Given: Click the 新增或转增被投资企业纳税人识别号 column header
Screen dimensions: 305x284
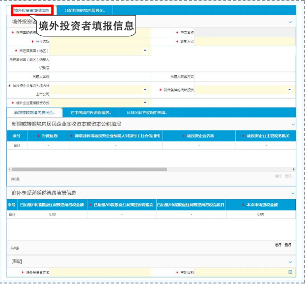Looking at the screenshot, I should [116, 136].
